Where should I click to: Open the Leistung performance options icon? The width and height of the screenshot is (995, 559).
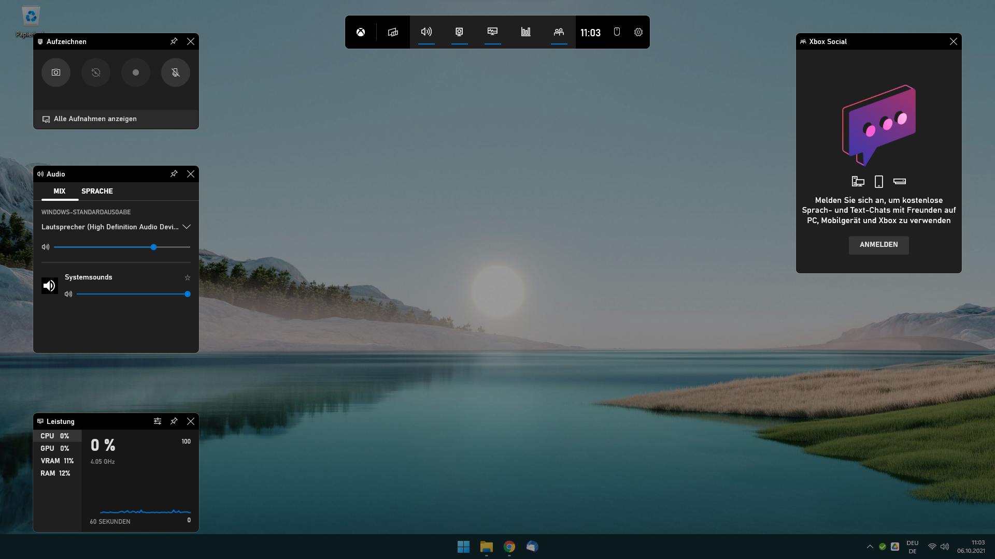point(158,421)
